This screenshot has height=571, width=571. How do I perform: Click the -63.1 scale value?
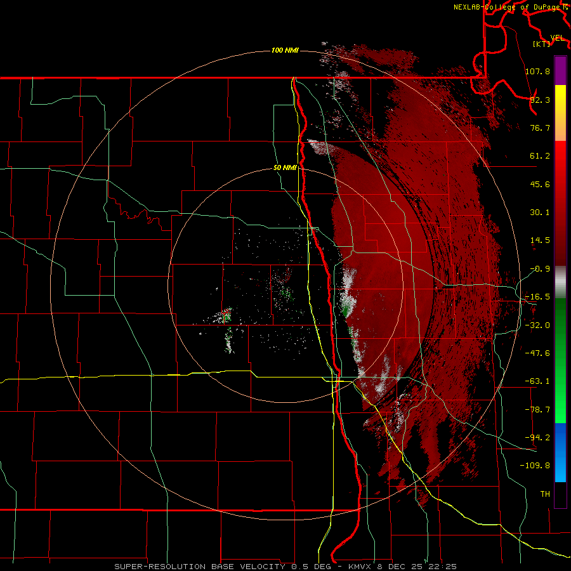pyautogui.click(x=537, y=381)
